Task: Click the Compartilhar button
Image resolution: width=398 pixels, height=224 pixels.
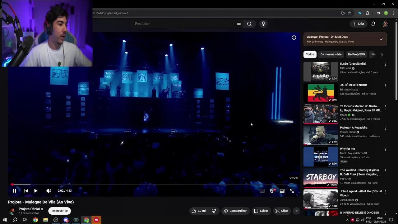Action: (x=235, y=211)
